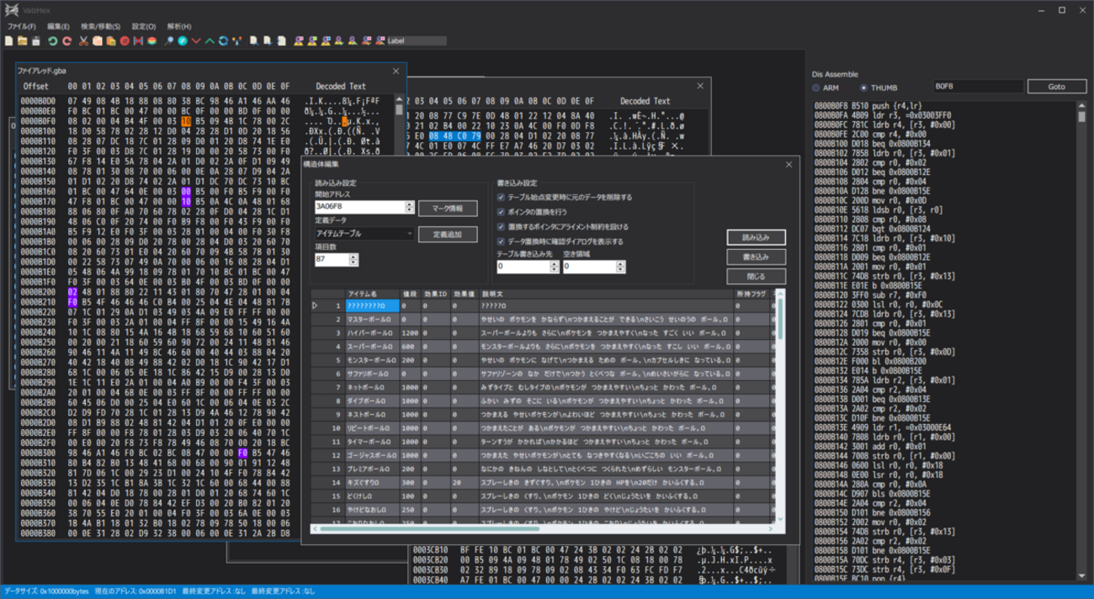Click the 書き込み button
1094x599 pixels.
pos(756,257)
